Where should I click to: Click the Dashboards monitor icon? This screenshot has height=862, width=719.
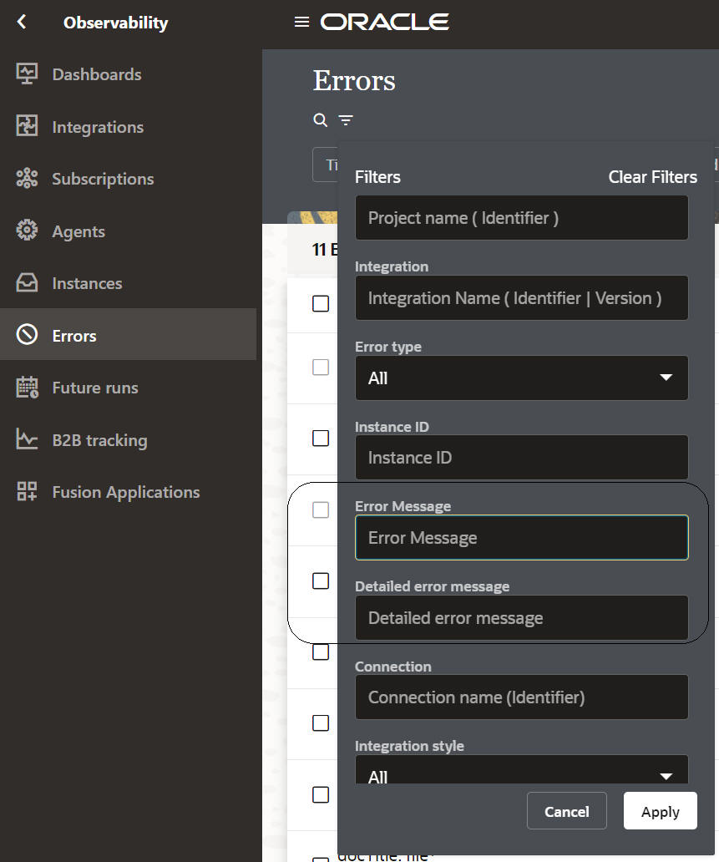click(x=27, y=74)
